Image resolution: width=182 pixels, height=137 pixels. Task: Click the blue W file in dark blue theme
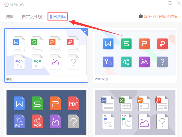coord(19,103)
